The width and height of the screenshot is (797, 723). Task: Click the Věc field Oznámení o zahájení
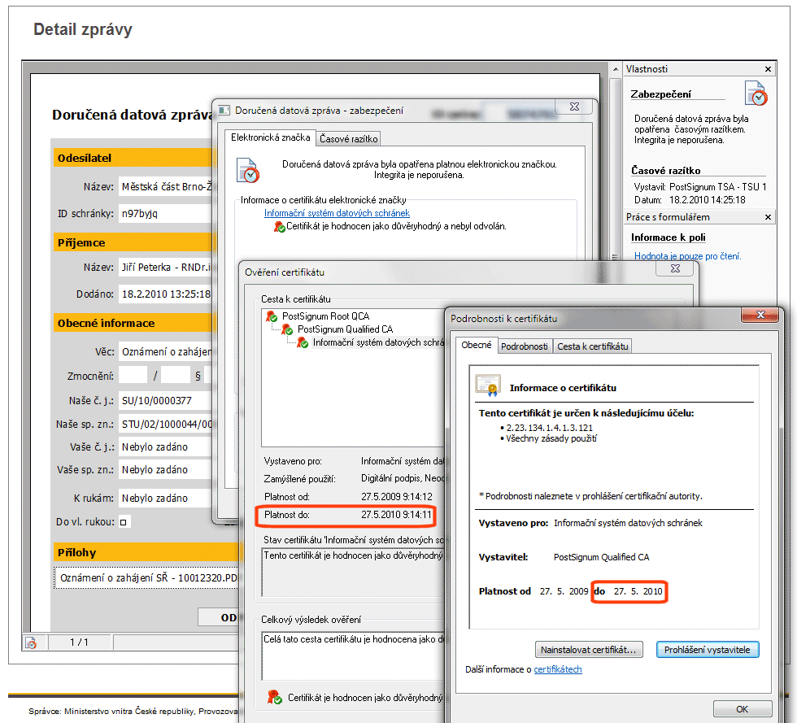165,351
